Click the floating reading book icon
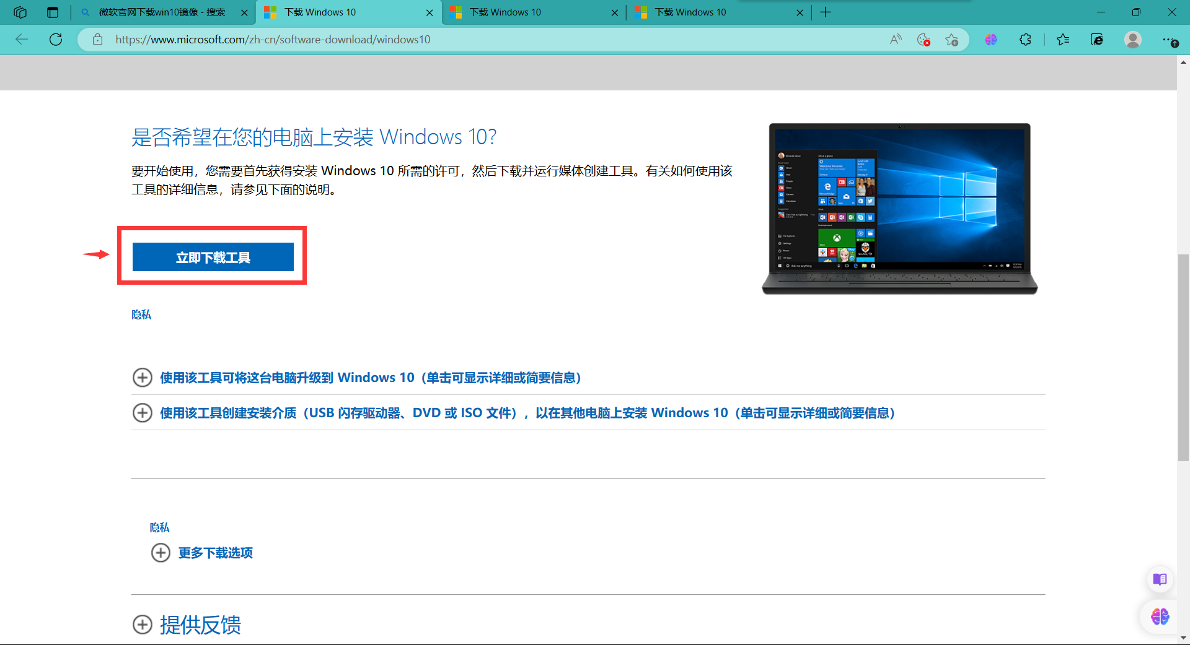Viewport: 1190px width, 645px height. [1160, 579]
